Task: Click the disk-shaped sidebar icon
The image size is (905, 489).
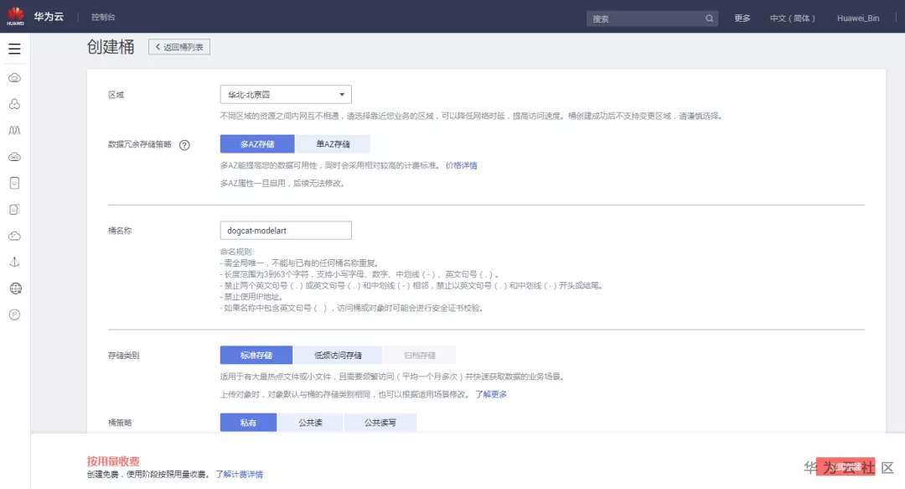Action: tap(14, 183)
